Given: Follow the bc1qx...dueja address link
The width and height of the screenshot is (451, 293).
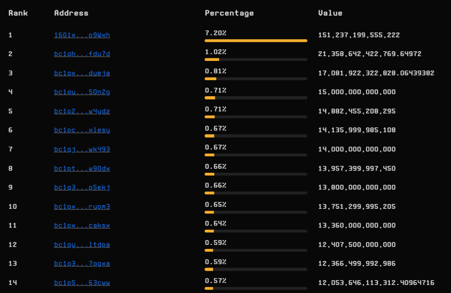Looking at the screenshot, I should 82,73.
